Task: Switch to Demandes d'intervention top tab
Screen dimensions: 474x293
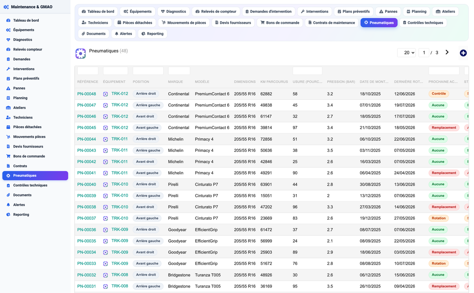Action: click(x=268, y=11)
